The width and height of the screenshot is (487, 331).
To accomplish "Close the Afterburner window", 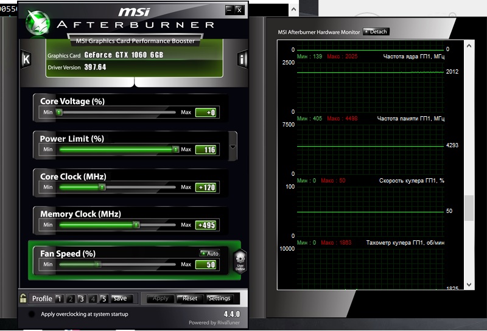I will (239, 10).
